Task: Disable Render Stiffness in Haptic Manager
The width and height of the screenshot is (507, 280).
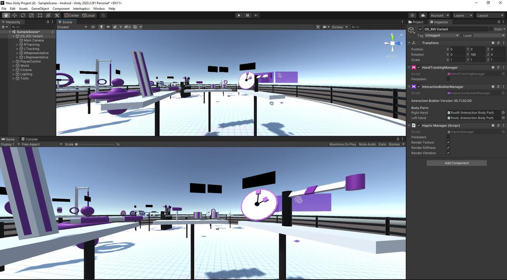Action: (x=448, y=147)
